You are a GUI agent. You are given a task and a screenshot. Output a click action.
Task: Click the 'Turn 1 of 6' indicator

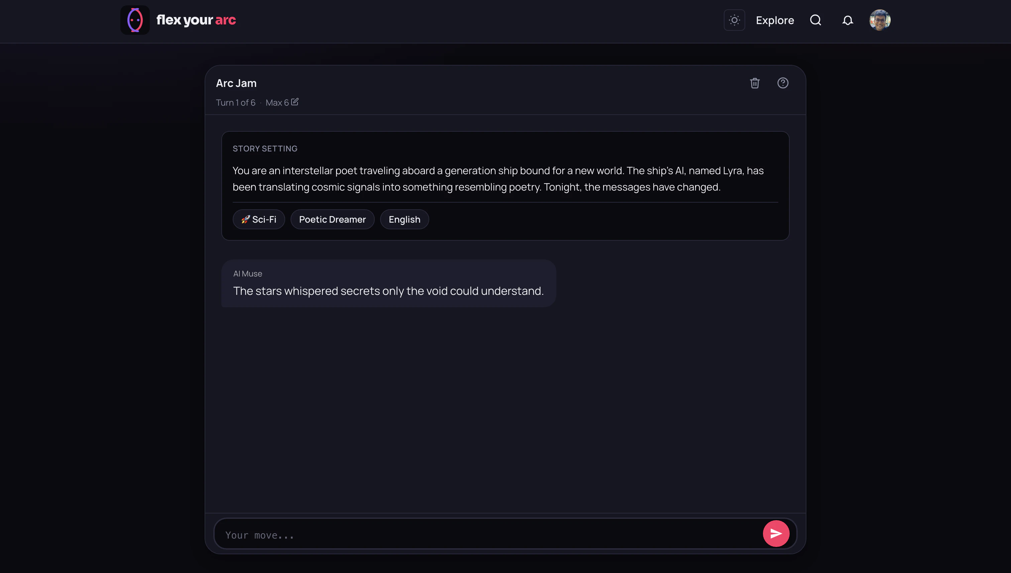(235, 103)
